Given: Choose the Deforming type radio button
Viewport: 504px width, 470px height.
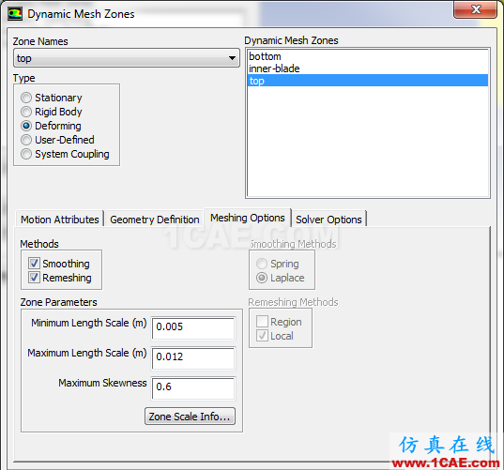Looking at the screenshot, I should click(x=26, y=126).
